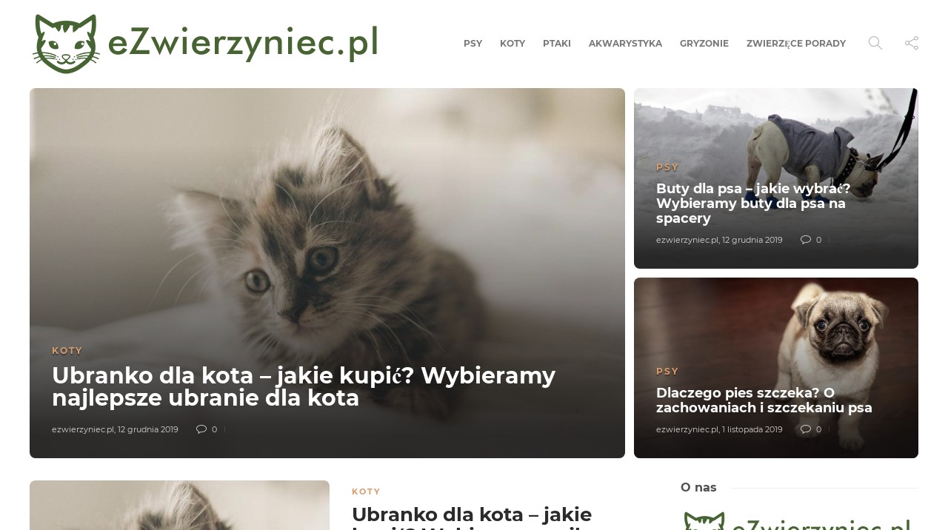Open the search magnifier icon
The width and height of the screenshot is (948, 530).
(x=875, y=43)
